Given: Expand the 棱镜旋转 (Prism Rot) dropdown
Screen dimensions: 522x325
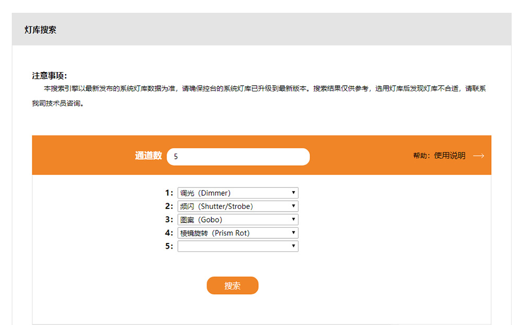Looking at the screenshot, I should click(238, 233).
